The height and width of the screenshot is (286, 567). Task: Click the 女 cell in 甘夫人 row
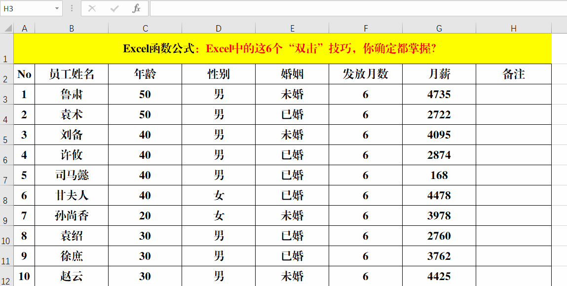coord(219,196)
